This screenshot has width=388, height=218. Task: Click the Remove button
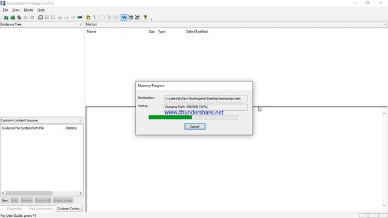(27, 200)
